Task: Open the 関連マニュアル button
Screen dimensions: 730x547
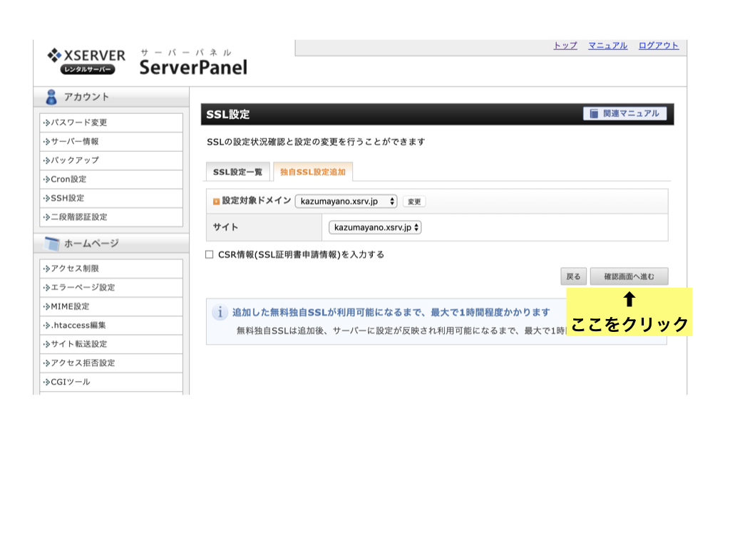Action: [624, 113]
